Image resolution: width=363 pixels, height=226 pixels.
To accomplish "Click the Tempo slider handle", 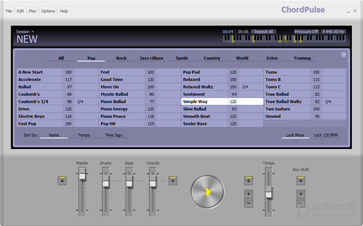I will (x=269, y=192).
